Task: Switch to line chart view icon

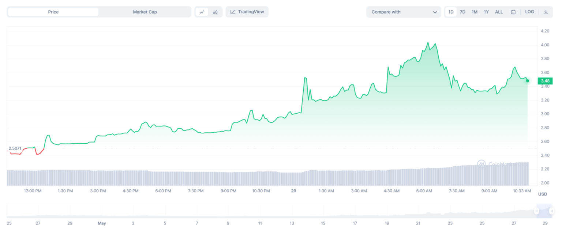Action: [x=202, y=12]
